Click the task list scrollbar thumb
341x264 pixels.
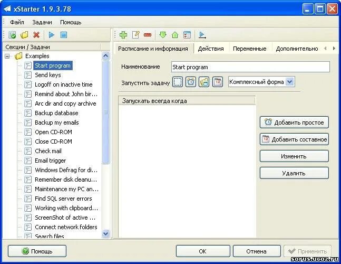tap(106, 112)
